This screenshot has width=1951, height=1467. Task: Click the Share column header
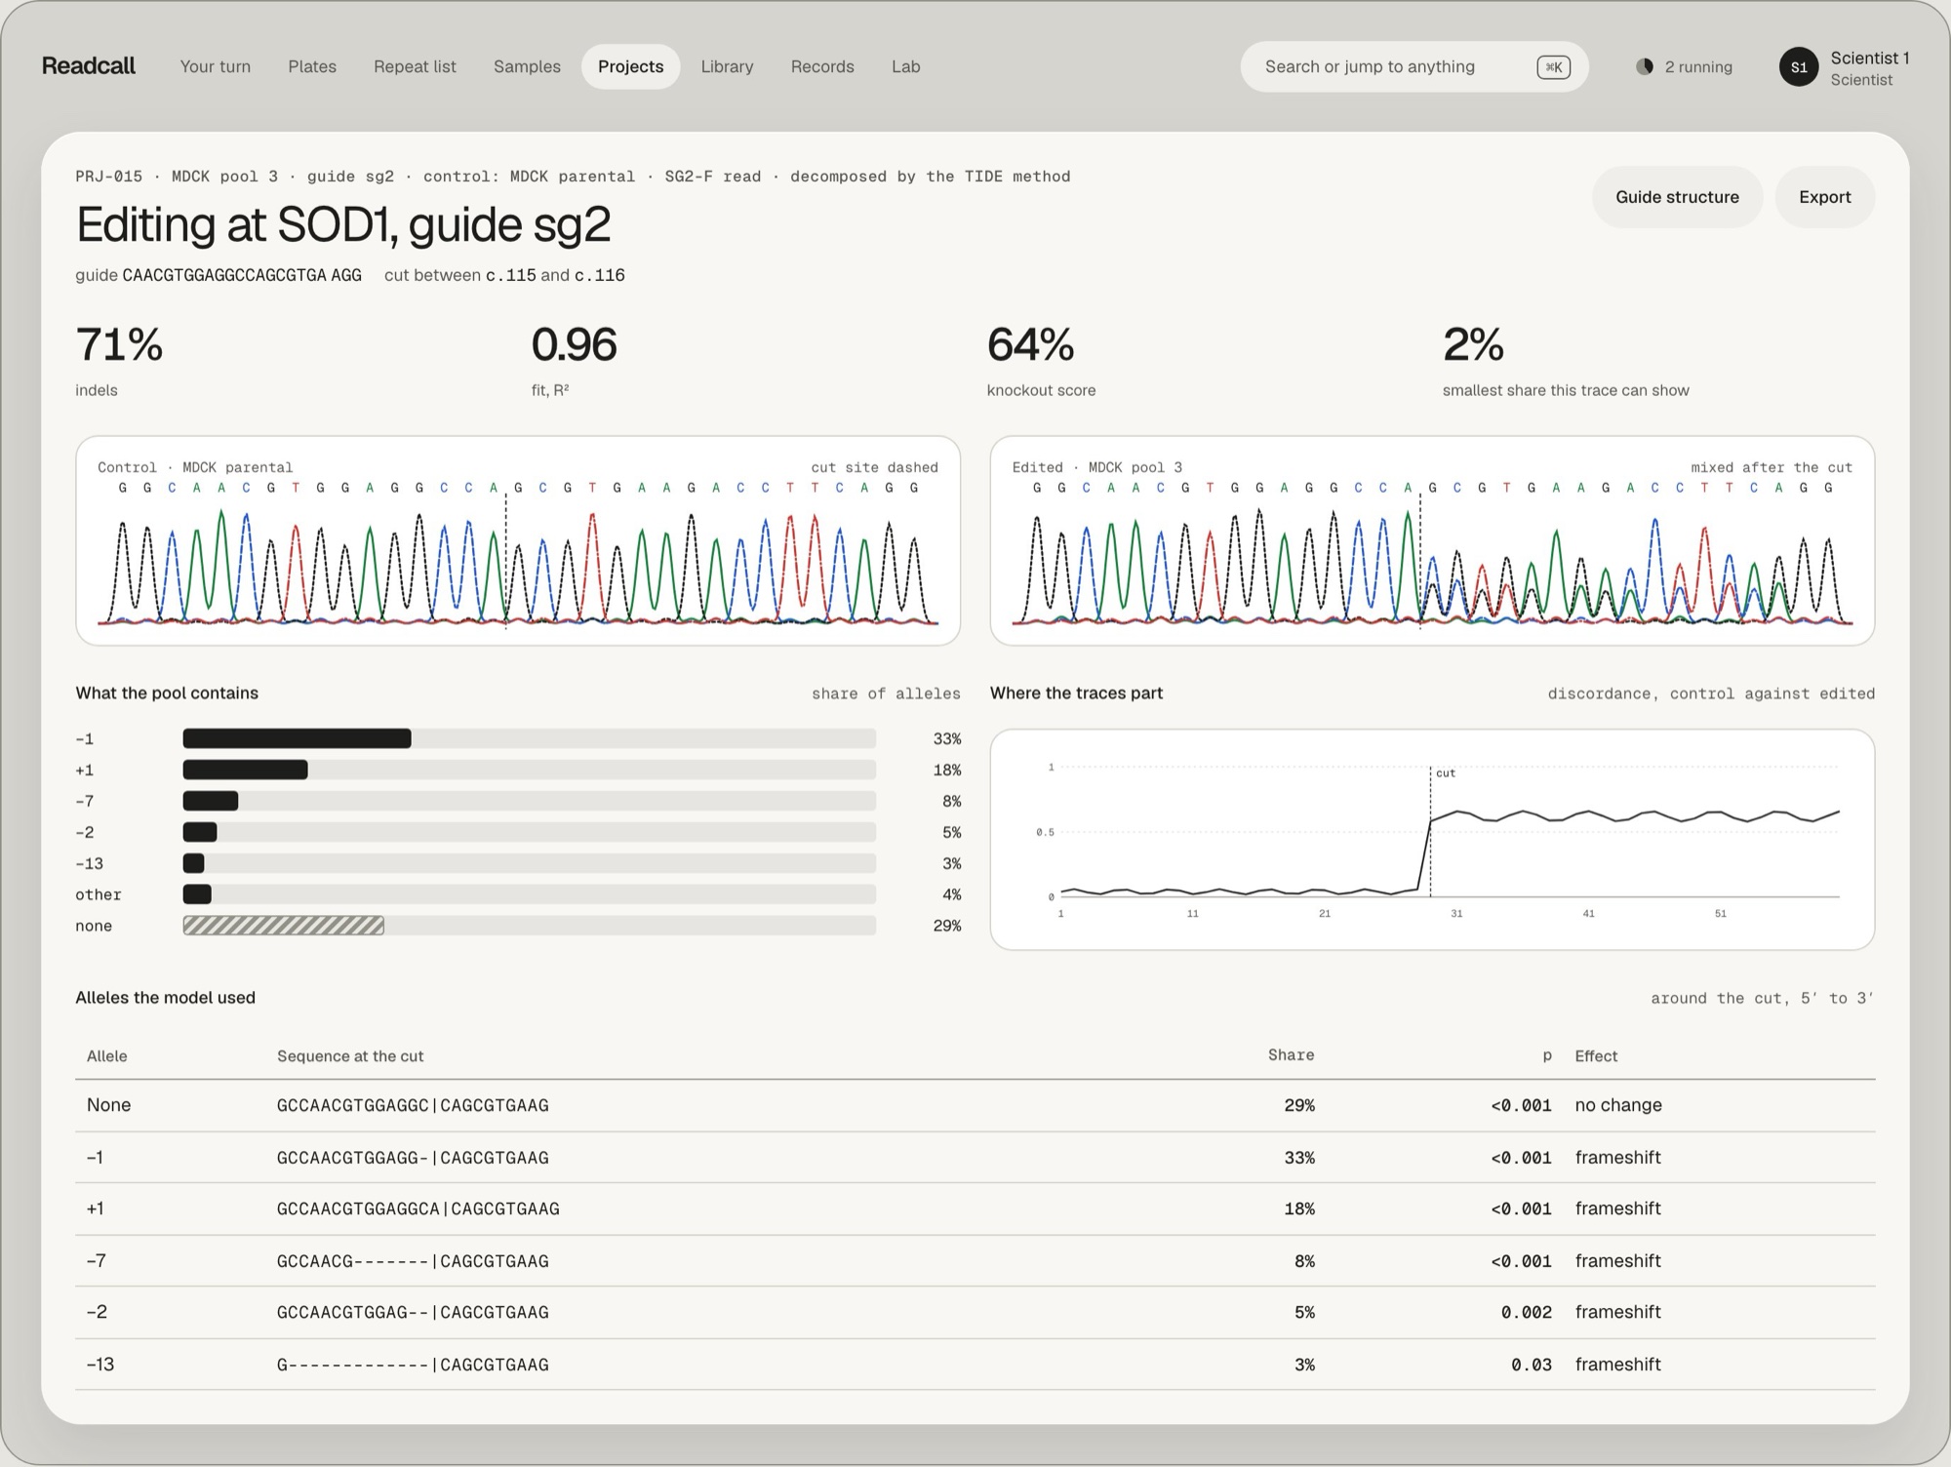1291,1055
